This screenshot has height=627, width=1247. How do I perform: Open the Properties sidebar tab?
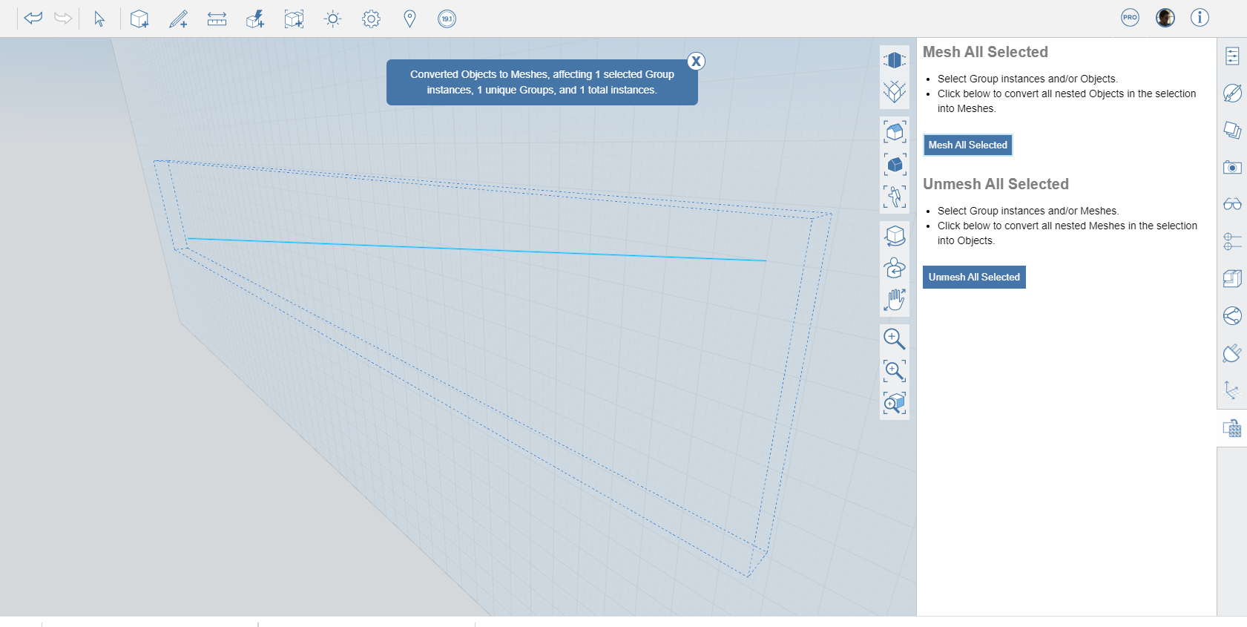pos(1232,56)
